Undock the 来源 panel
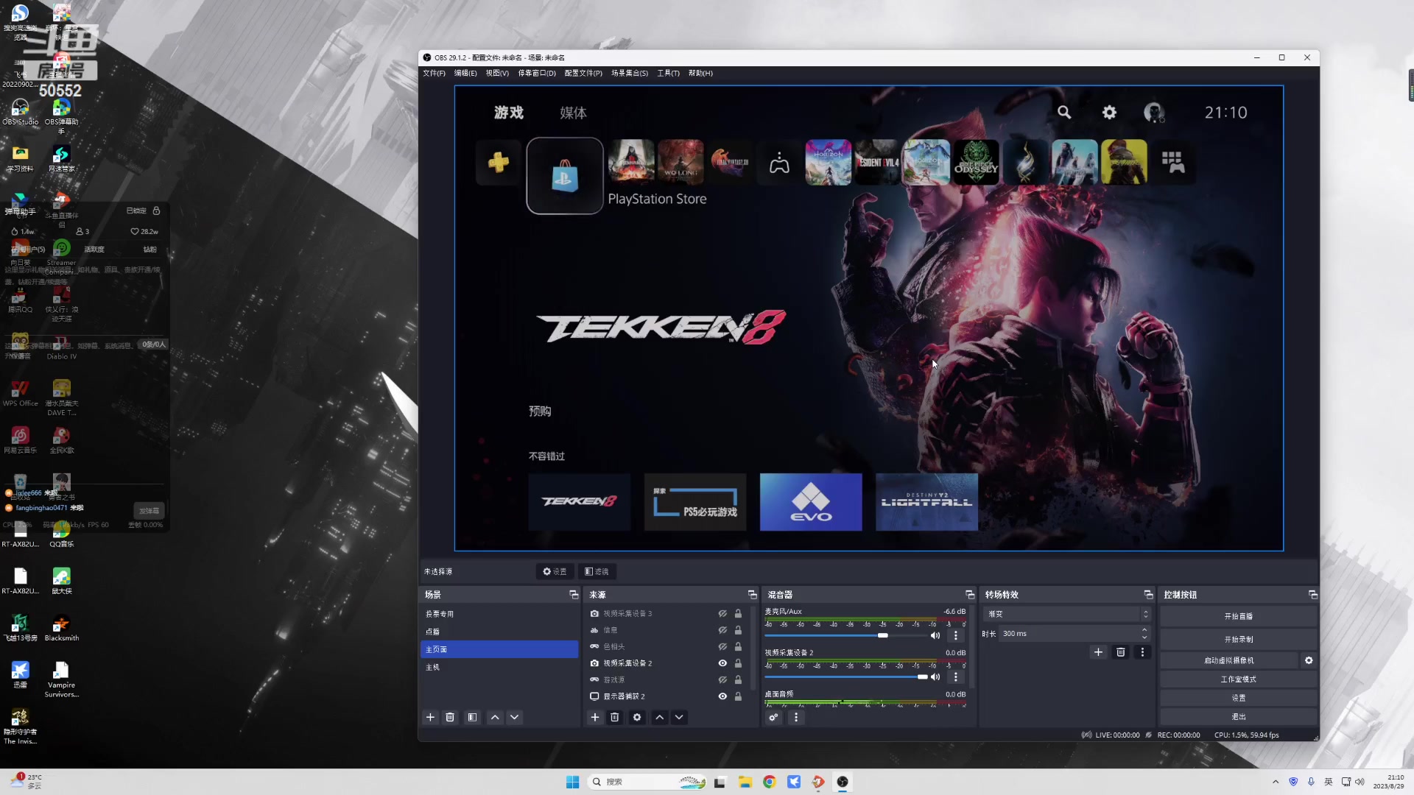 (752, 595)
